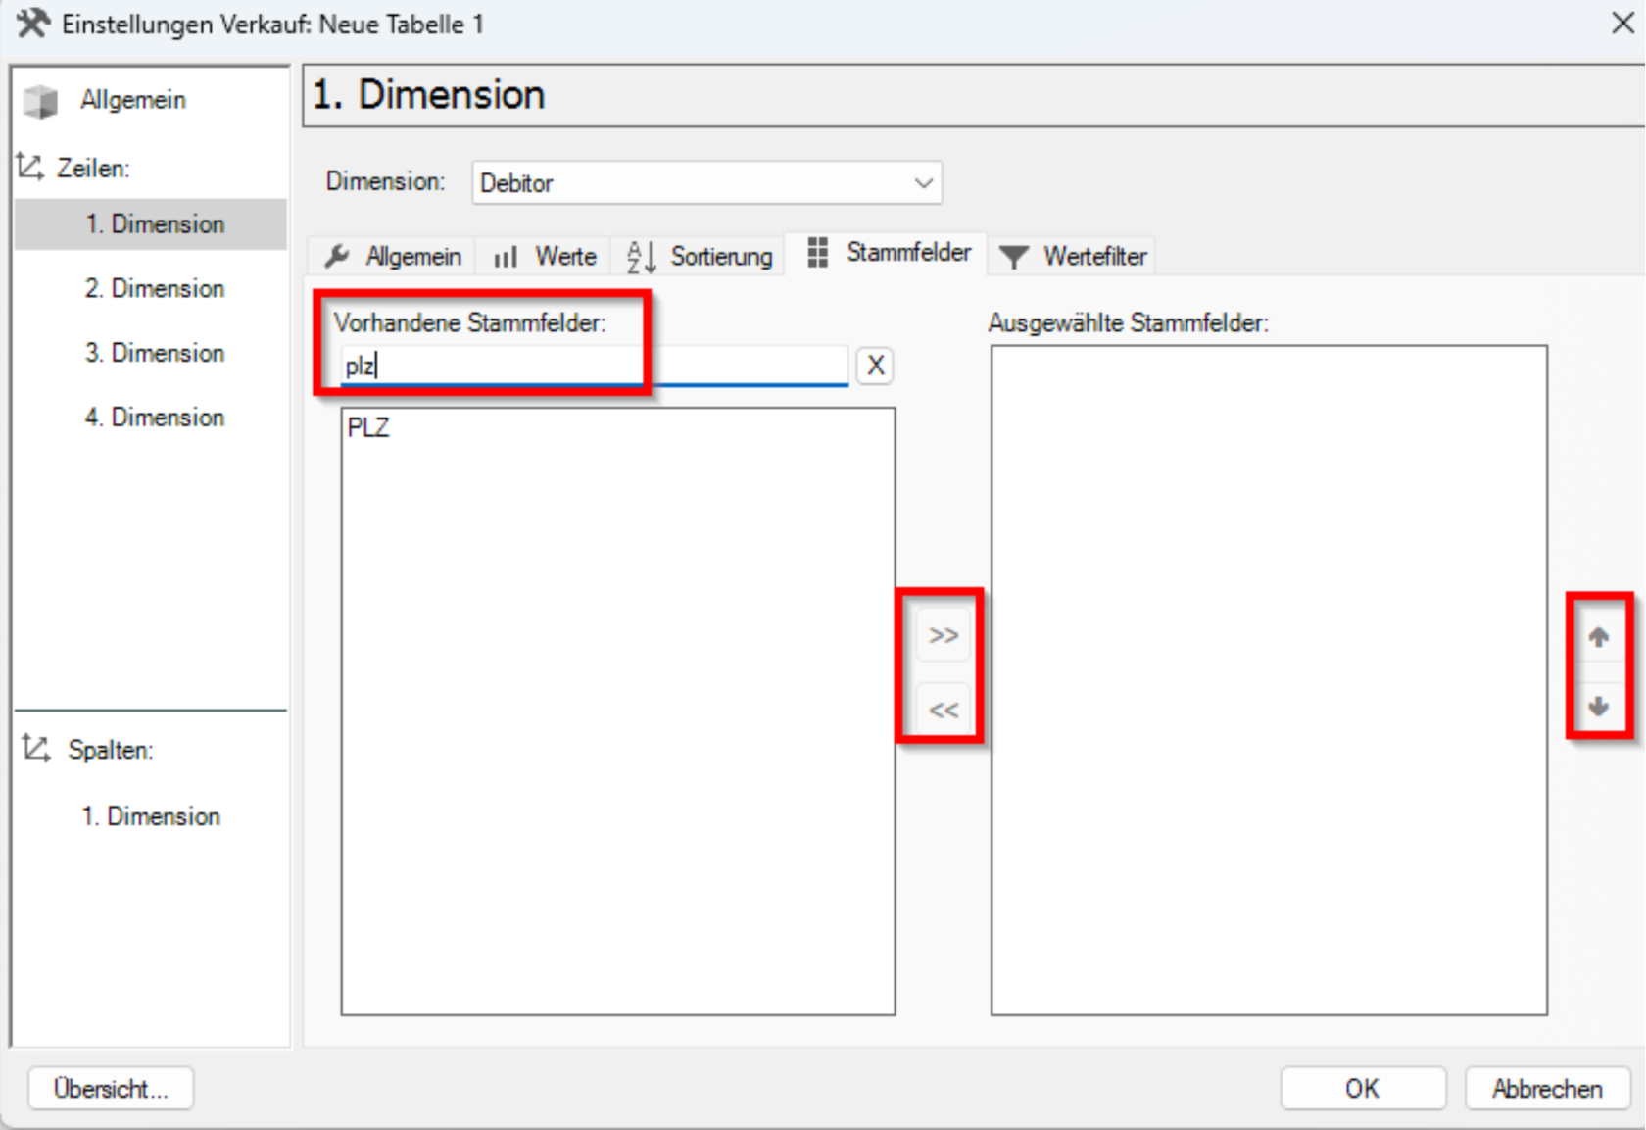1646x1130 pixels.
Task: Click inside Ausgewählte Stammfelder list
Action: tap(1269, 680)
